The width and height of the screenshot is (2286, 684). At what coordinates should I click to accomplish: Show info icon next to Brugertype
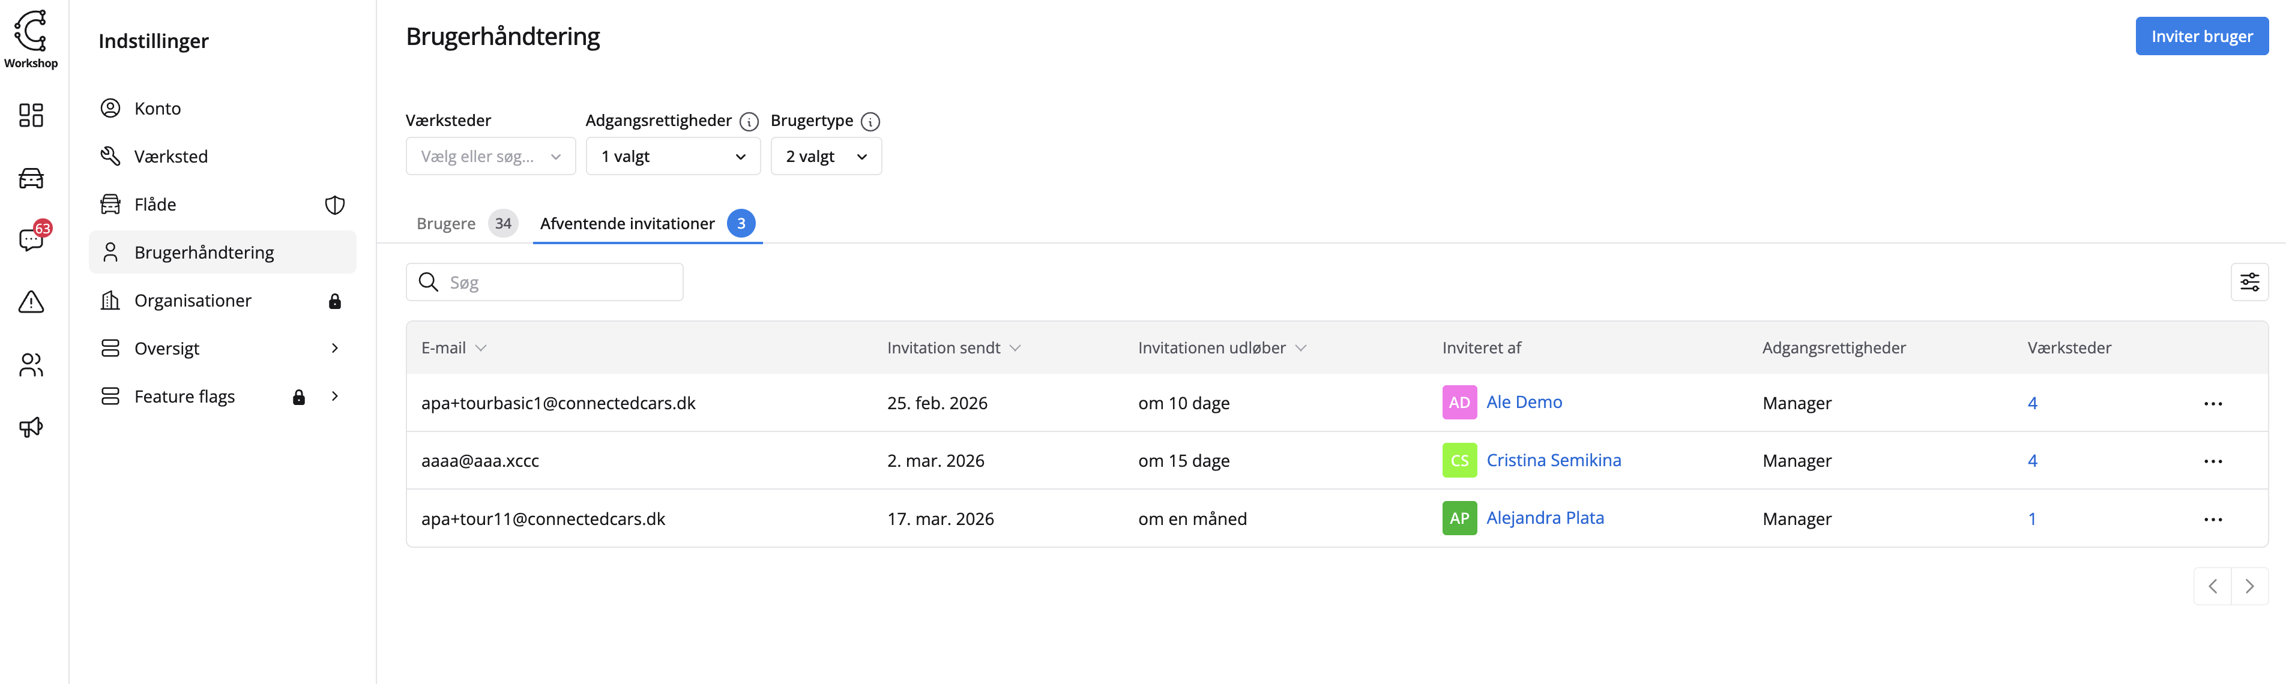(x=870, y=122)
